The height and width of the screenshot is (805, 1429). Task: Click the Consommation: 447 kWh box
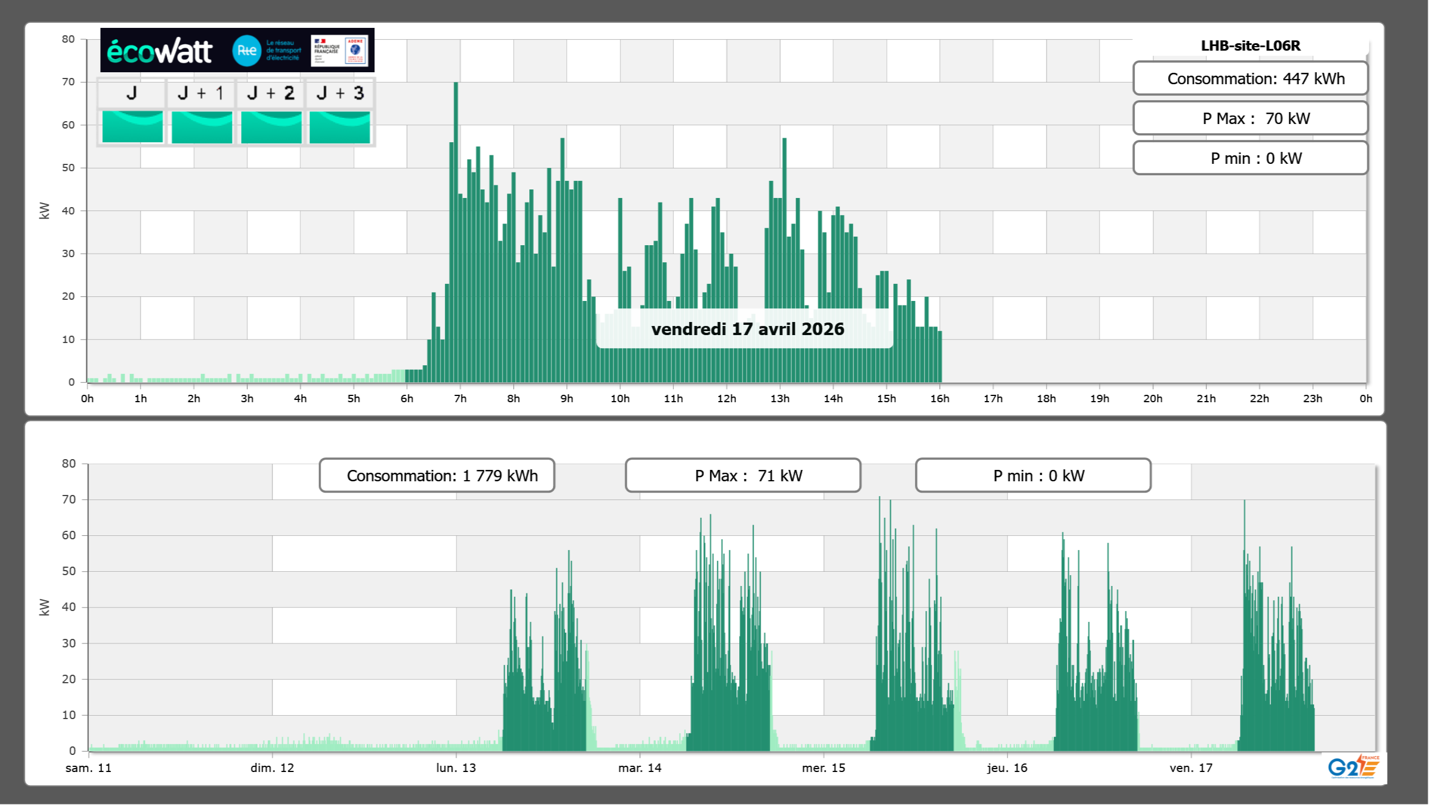click(x=1250, y=79)
